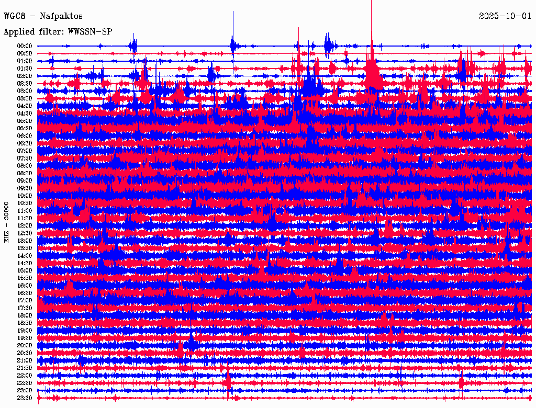Select the 06:30 time row label

[25, 143]
